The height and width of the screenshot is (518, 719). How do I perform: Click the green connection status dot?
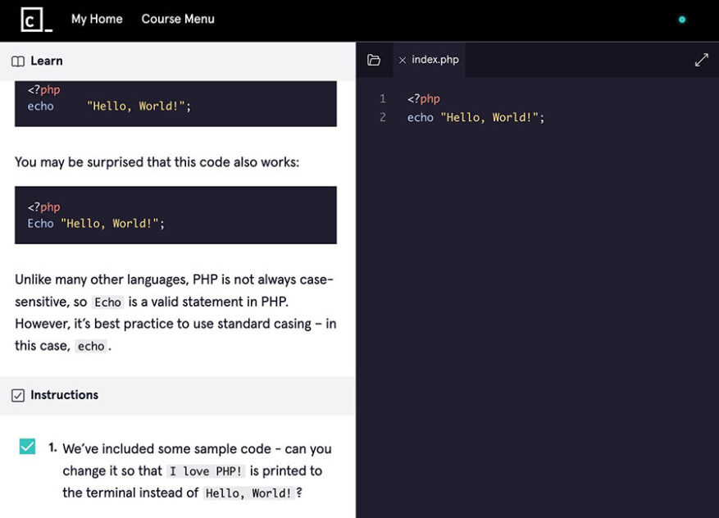click(x=681, y=19)
